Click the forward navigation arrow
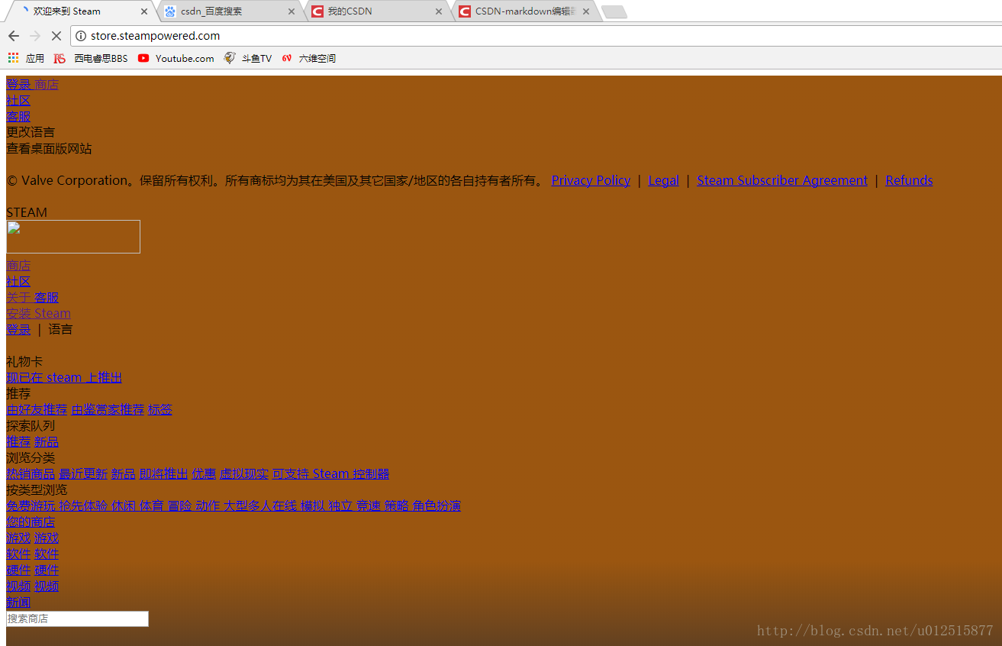 tap(35, 36)
